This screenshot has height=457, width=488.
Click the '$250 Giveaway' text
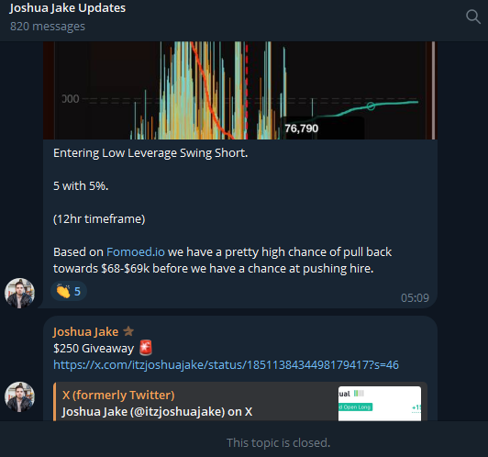(x=94, y=348)
